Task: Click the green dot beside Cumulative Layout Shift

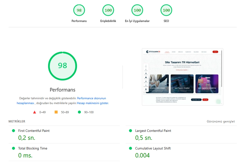Action: click(x=130, y=148)
